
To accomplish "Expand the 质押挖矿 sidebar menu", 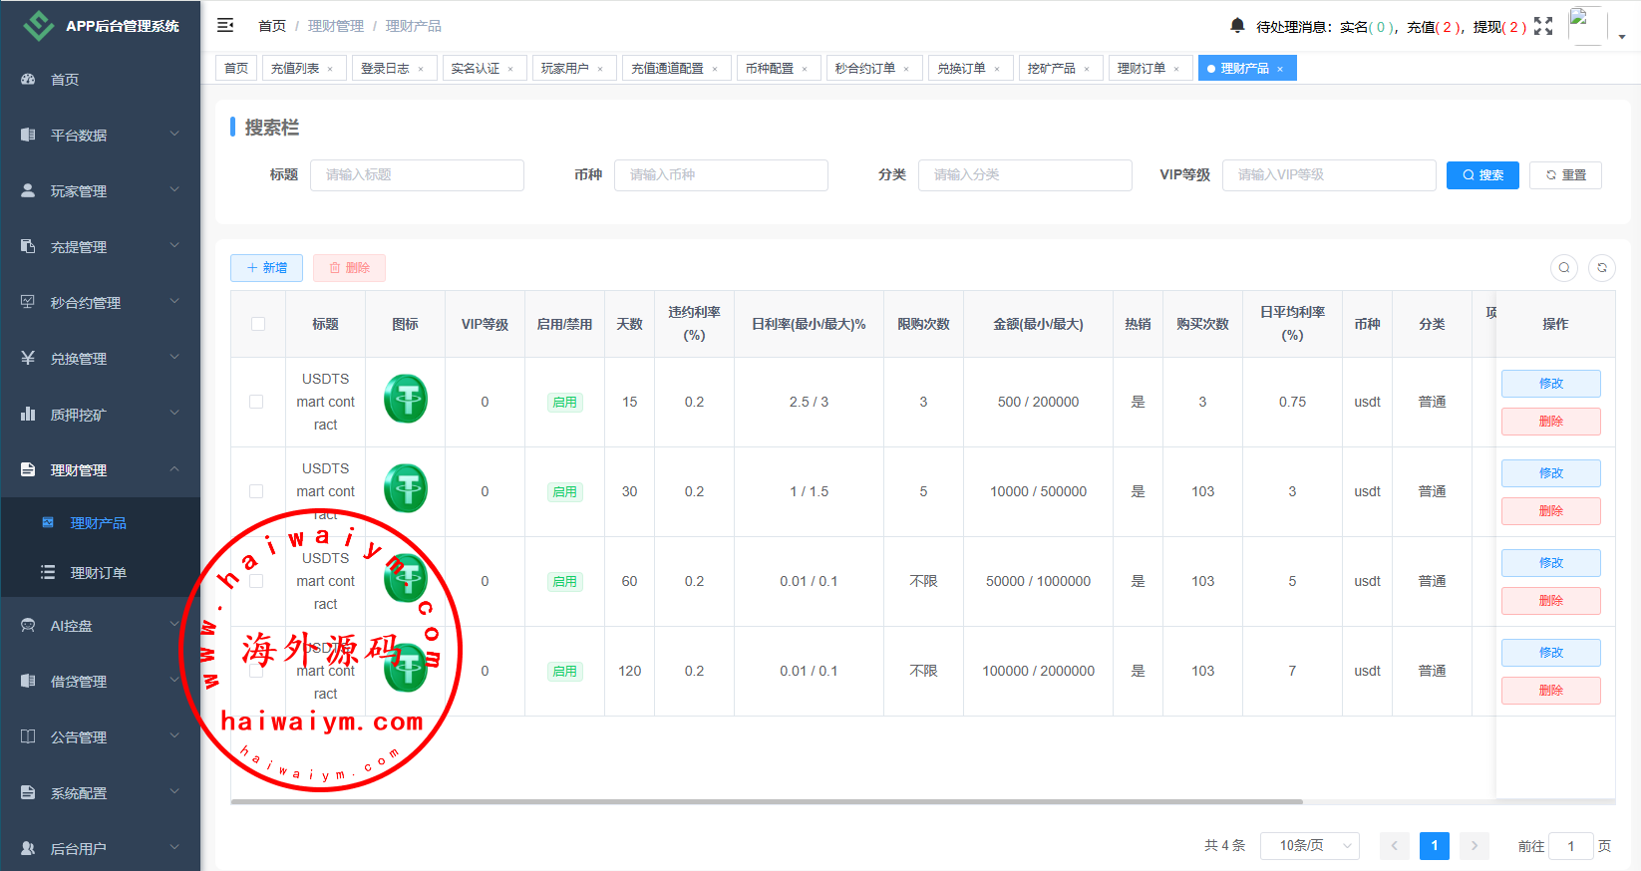I will pyautogui.click(x=100, y=415).
